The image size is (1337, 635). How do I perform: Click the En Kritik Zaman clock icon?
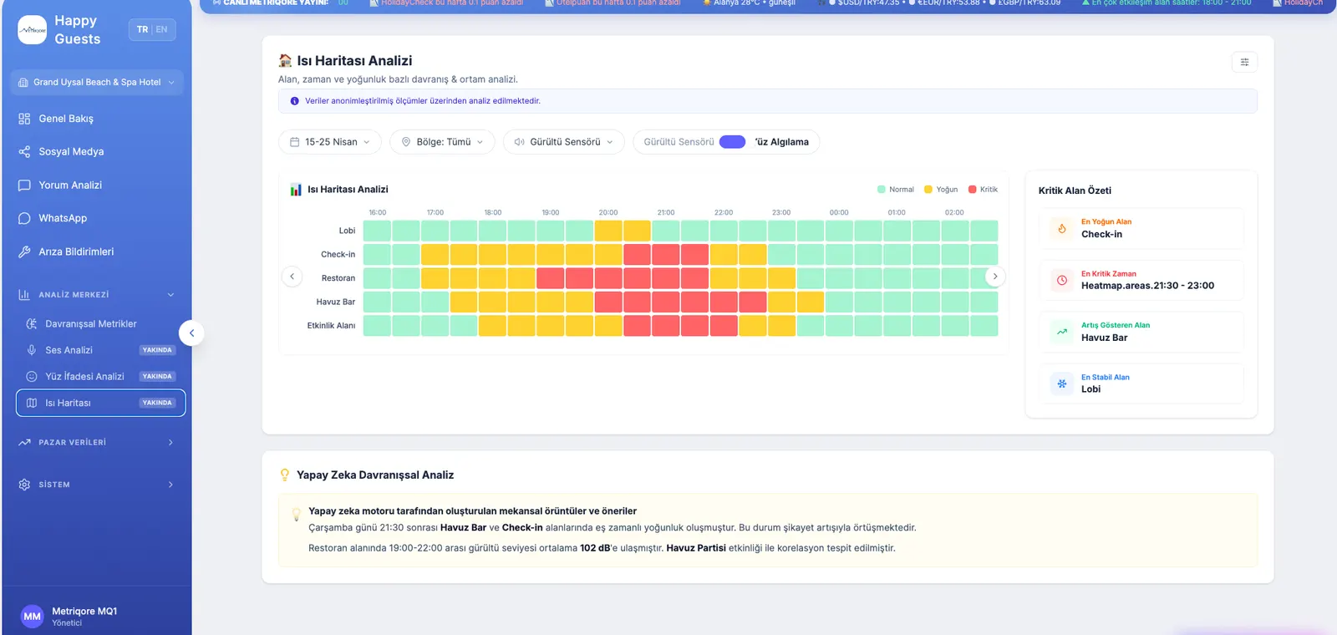(1061, 280)
